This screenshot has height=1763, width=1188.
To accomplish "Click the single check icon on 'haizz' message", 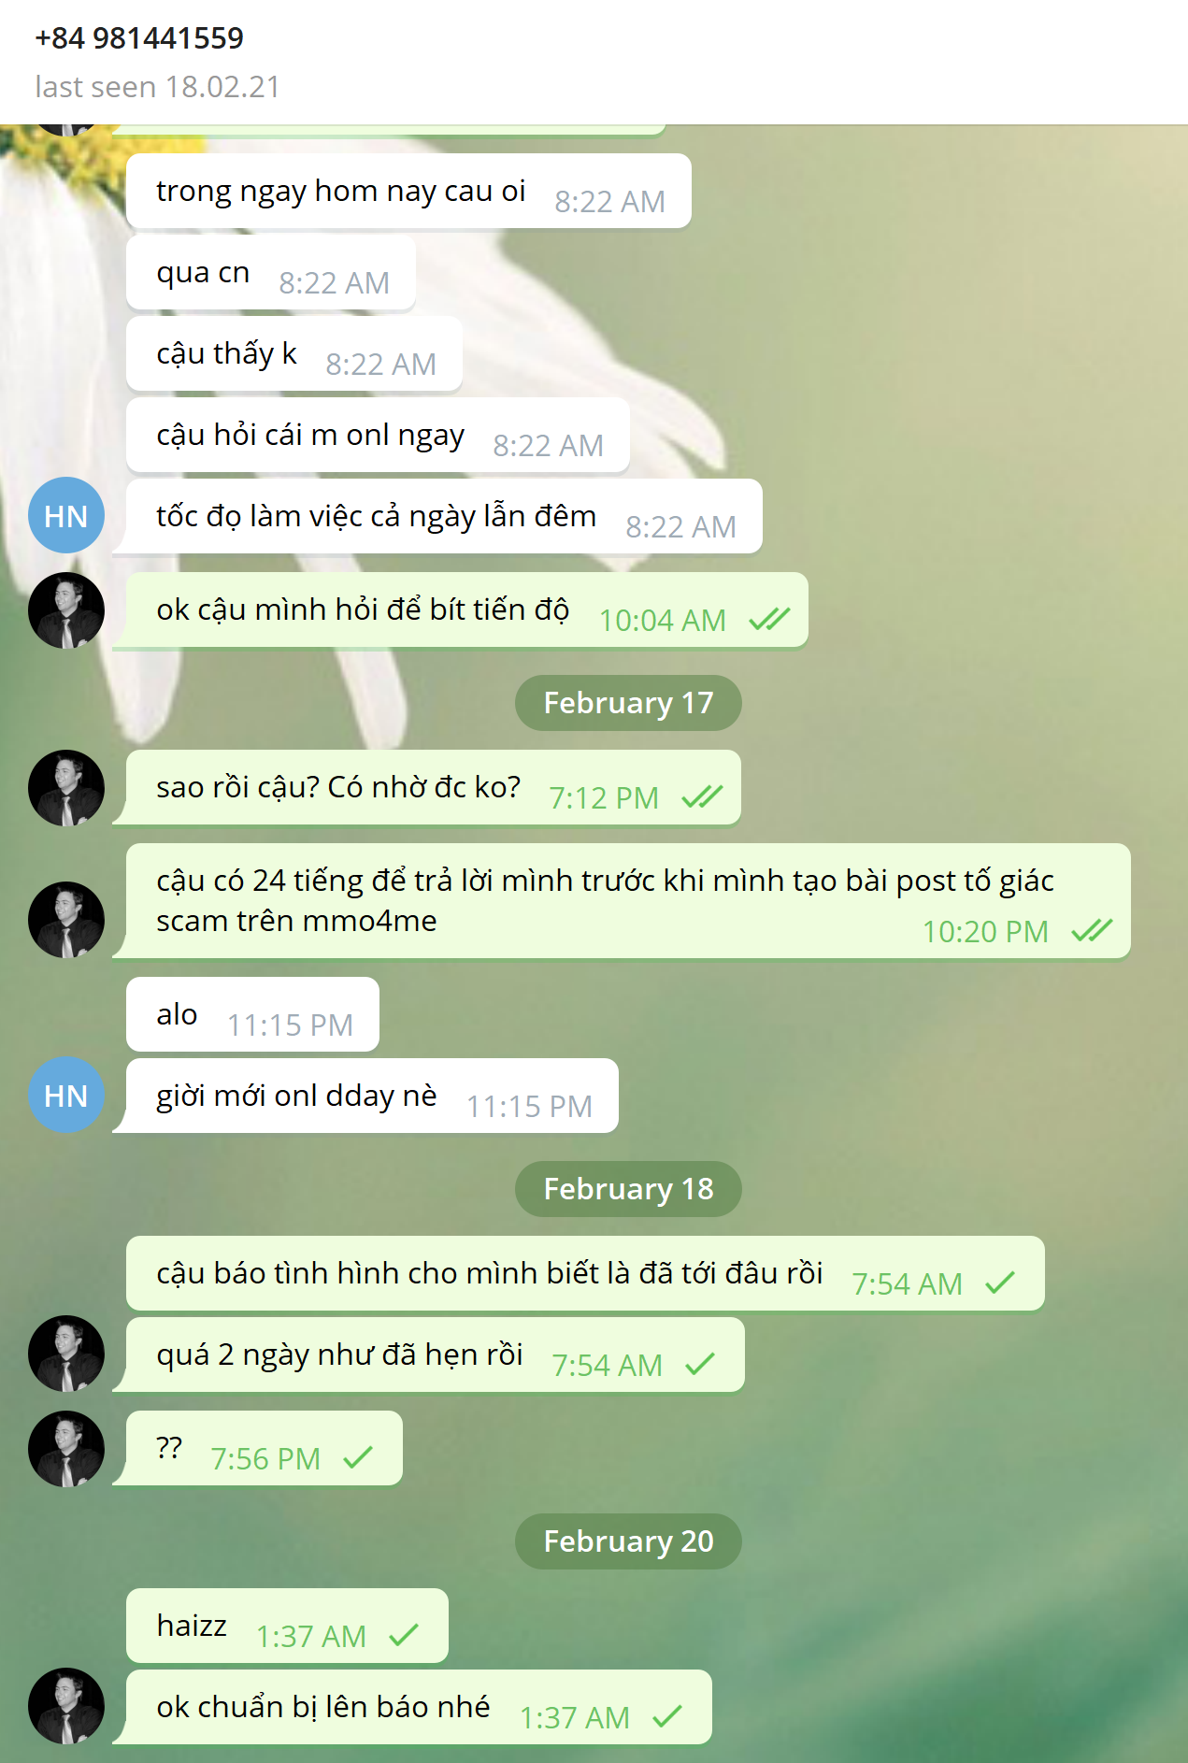I will (x=404, y=1635).
